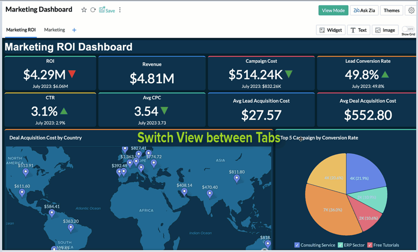Open dashboard settings gear
The width and height of the screenshot is (418, 252).
coord(411,10)
